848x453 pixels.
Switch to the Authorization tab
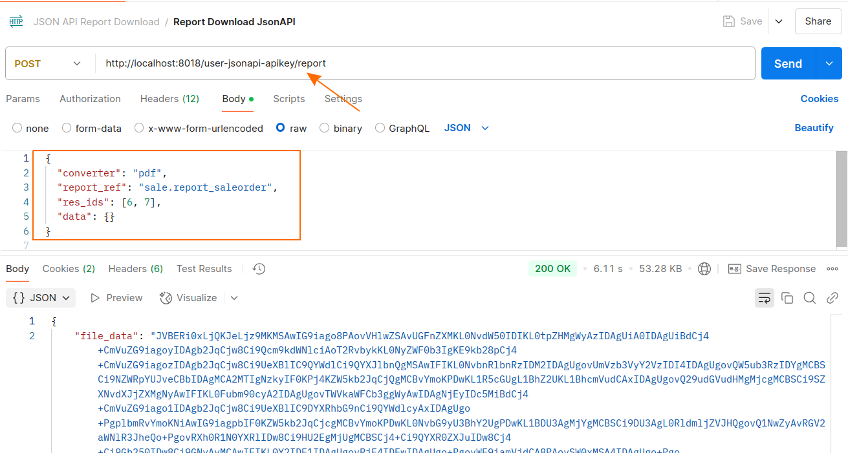90,99
